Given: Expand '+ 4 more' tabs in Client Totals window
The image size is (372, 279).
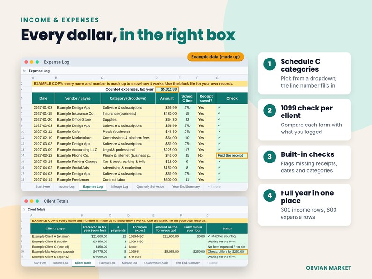Looking at the screenshot, I should click(212, 263).
